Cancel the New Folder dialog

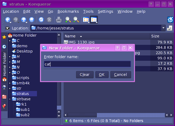pyautogui.click(x=120, y=75)
